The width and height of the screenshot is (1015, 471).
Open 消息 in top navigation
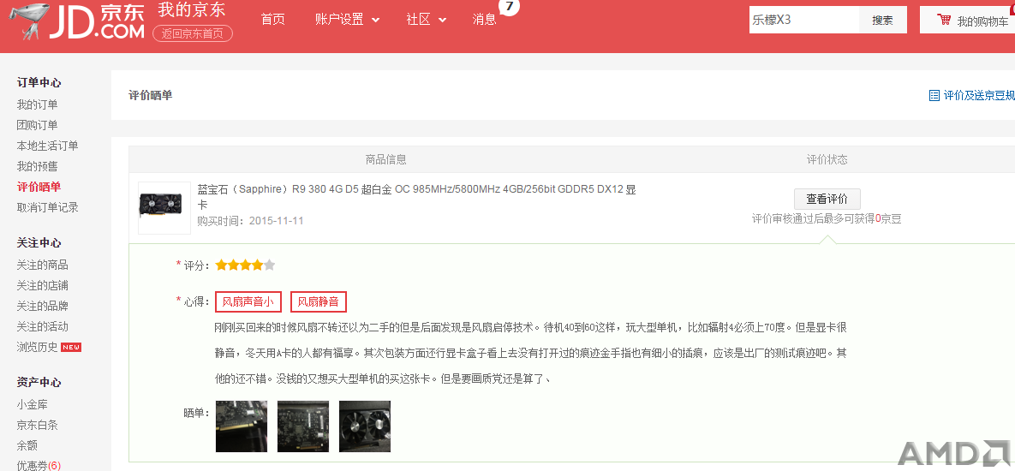[x=484, y=20]
